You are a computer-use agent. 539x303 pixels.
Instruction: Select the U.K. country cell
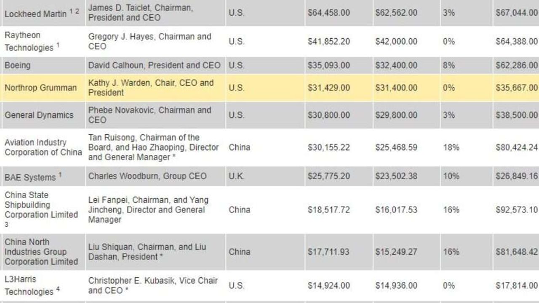point(236,176)
